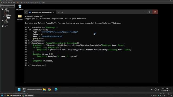This screenshot has width=173, height=97.
Task: Click the guest volume tray icon
Action: pyautogui.click(x=159, y=90)
